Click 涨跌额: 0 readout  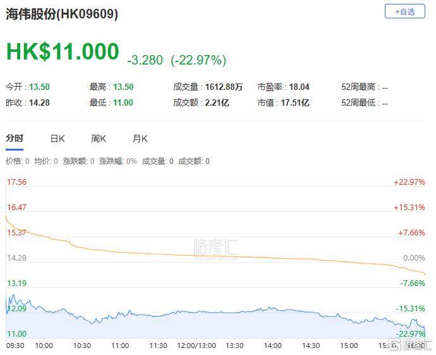(79, 161)
